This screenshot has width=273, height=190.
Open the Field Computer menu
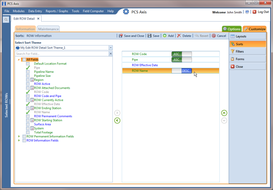93,11
